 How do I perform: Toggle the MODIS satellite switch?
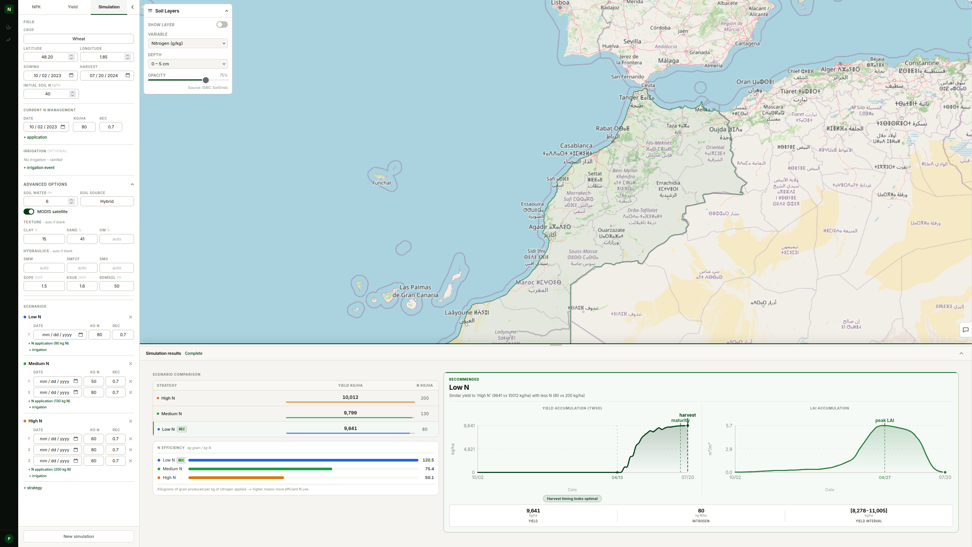pyautogui.click(x=29, y=212)
